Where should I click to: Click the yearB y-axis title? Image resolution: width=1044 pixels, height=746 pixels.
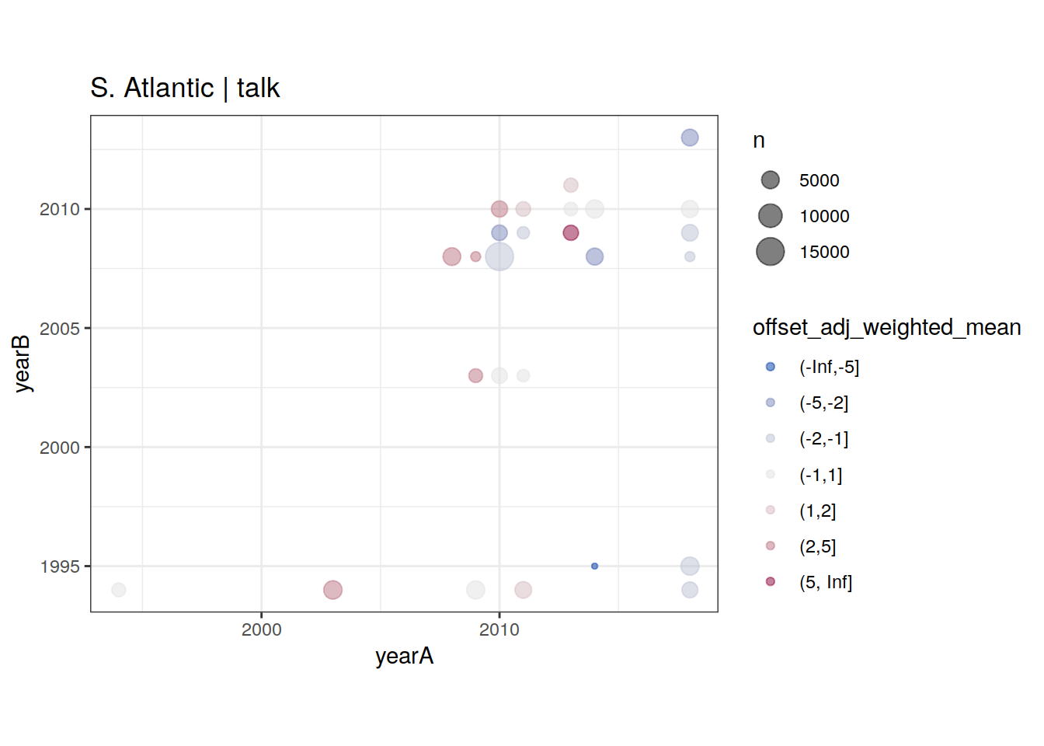coord(21,364)
